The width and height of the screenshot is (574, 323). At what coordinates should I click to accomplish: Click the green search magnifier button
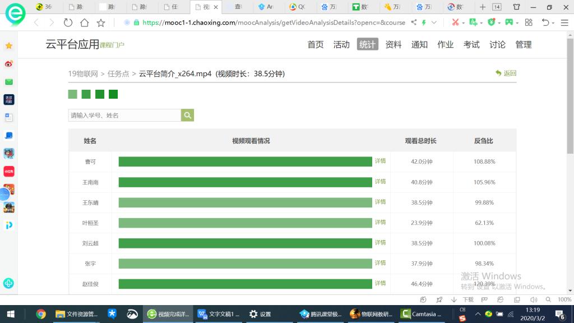(x=187, y=115)
